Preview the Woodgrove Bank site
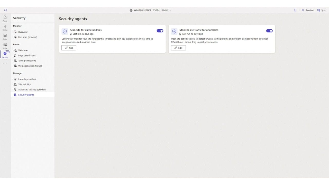The width and height of the screenshot is (329, 185). pos(308,10)
